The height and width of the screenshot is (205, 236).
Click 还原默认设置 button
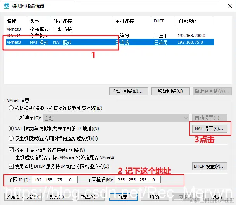click(23, 197)
